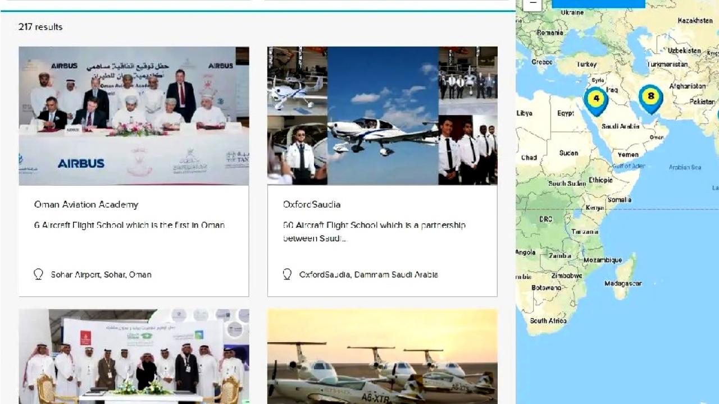Click the 'Sohar Airport, Sohar, Oman' address
Screen dimensions: 719x404
tap(101, 274)
